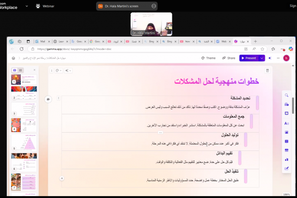The image size is (297, 198).
Task: Refresh the browser page
Action: [21, 49]
